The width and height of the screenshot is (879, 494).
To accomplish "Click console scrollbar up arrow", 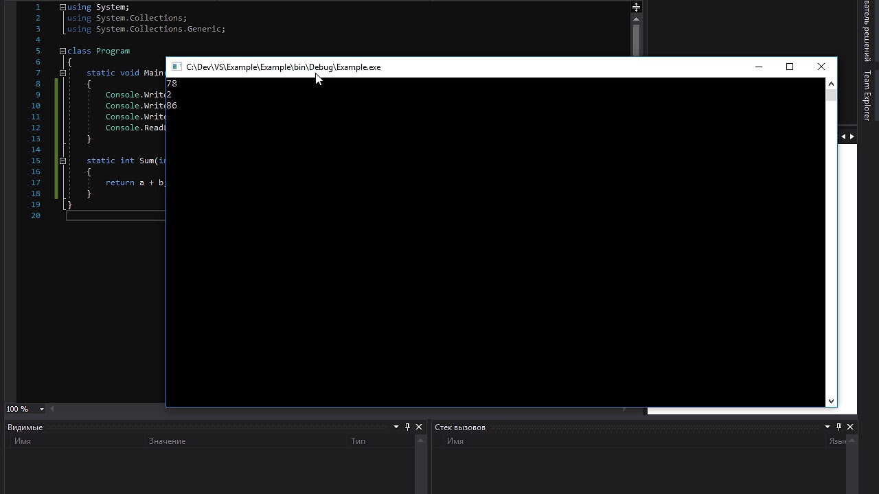I will click(x=831, y=84).
